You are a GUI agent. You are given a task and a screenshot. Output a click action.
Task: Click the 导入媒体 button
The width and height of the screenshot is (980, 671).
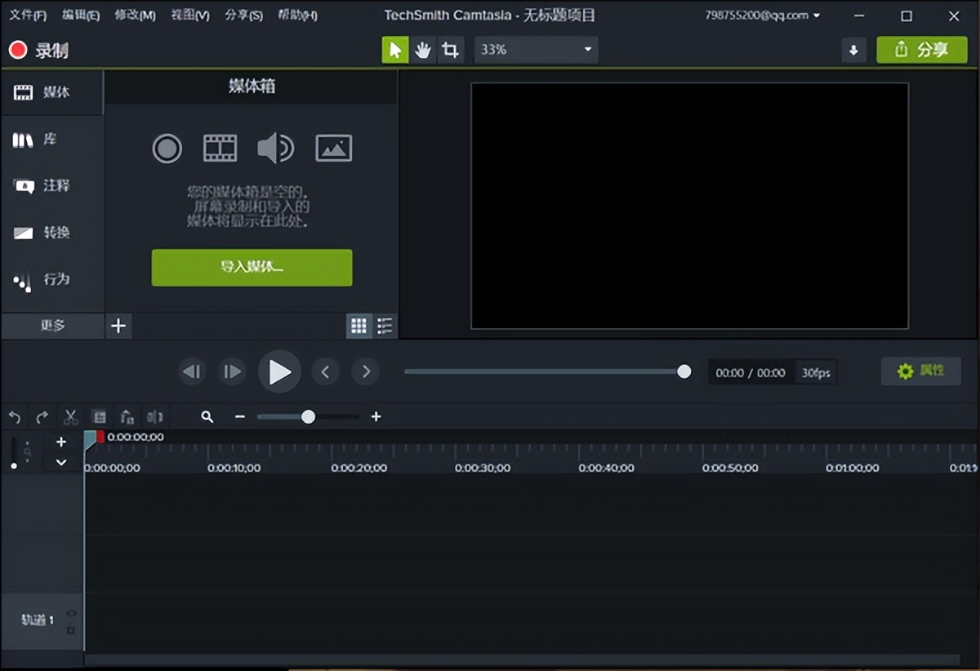pyautogui.click(x=252, y=267)
